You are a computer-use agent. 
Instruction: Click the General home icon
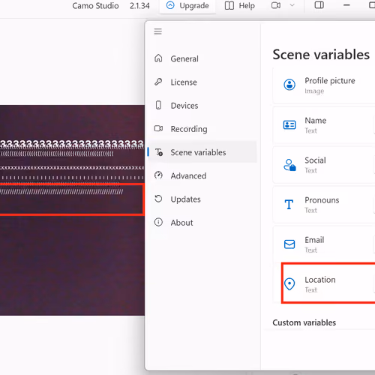158,58
